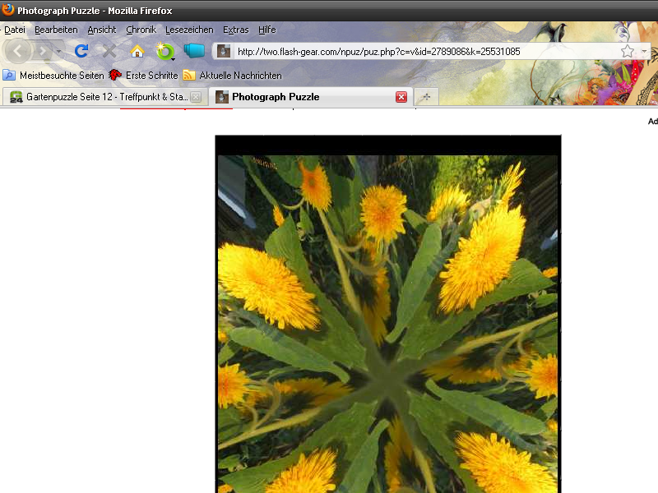The height and width of the screenshot is (493, 658).
Task: Open the Lesezeichen menu
Action: click(x=188, y=30)
